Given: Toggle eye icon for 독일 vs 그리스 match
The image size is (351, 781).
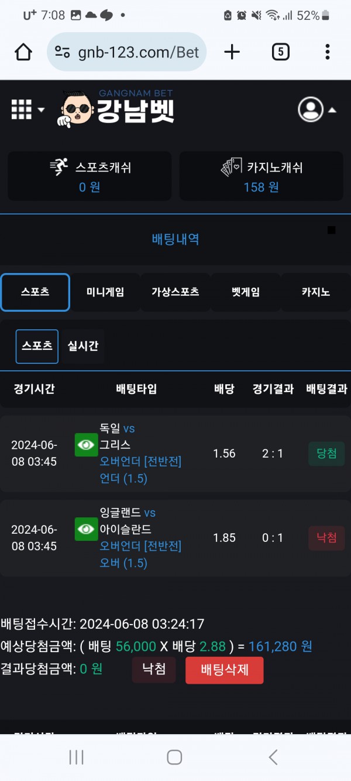Looking at the screenshot, I should (x=87, y=445).
